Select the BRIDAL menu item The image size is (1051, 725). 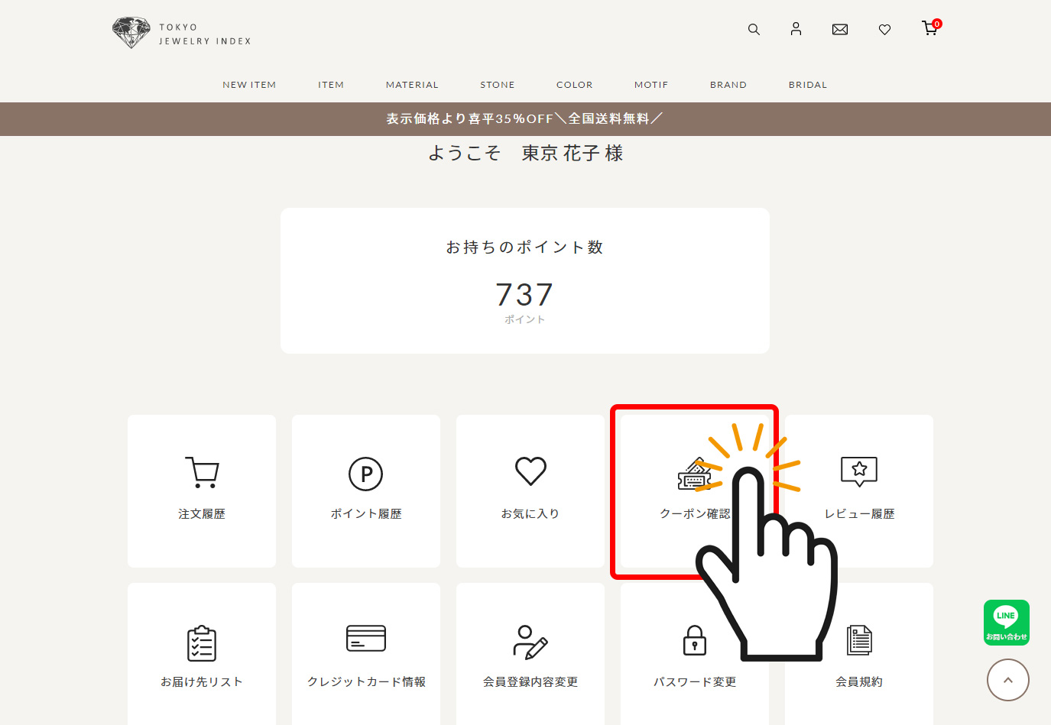[808, 85]
